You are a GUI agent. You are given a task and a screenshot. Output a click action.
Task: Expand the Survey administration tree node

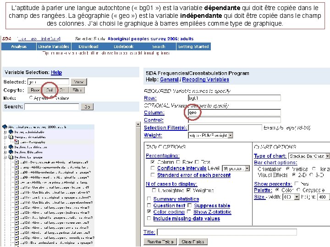pyautogui.click(x=5, y=132)
